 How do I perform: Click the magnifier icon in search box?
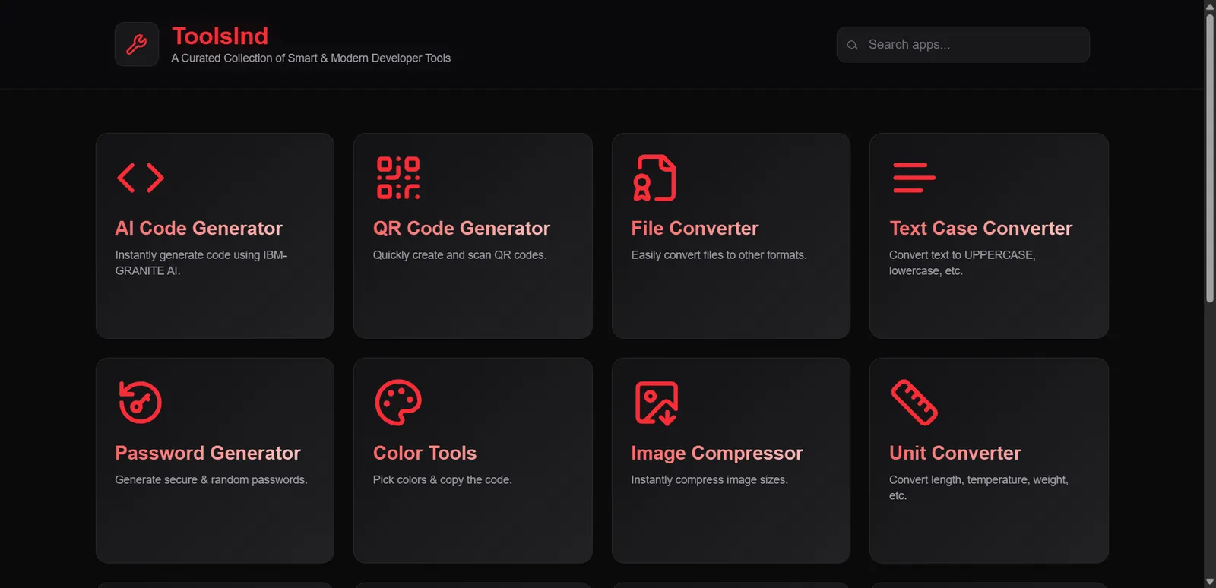pyautogui.click(x=853, y=45)
